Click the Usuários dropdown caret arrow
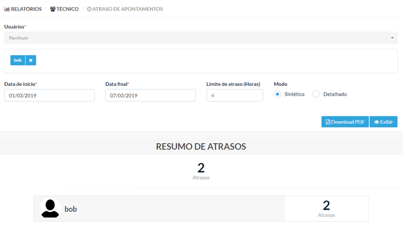 [x=392, y=38]
